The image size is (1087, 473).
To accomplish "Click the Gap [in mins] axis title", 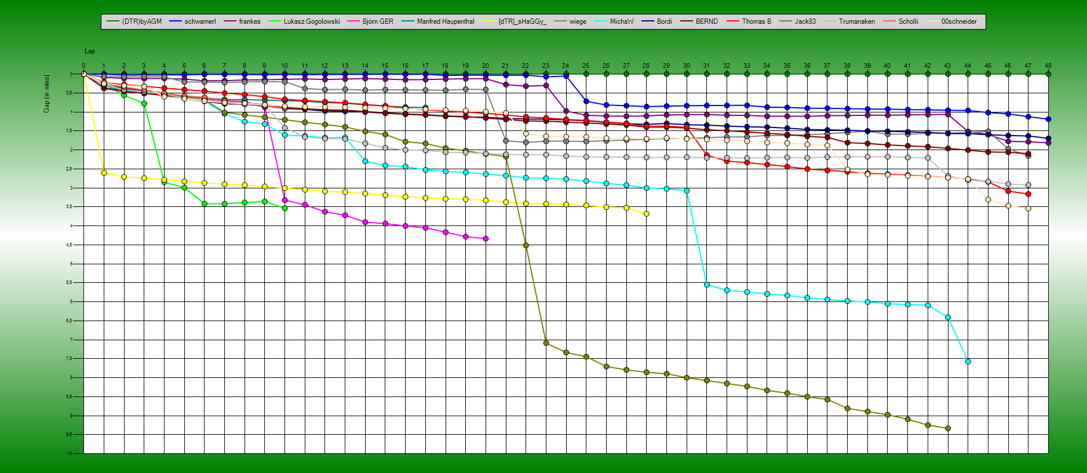I will click(x=47, y=93).
